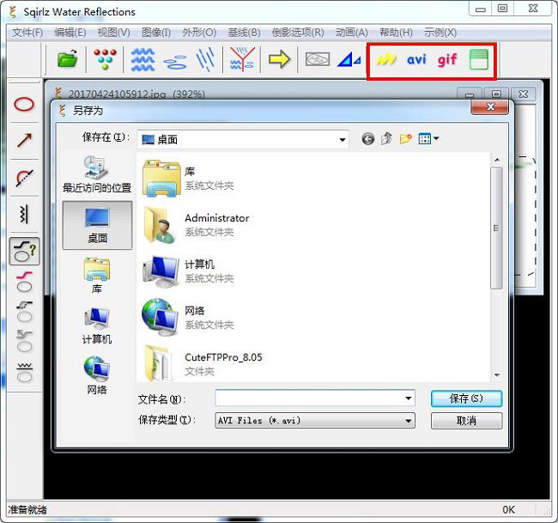
Task: Open the 基线(B) menu
Action: [244, 33]
